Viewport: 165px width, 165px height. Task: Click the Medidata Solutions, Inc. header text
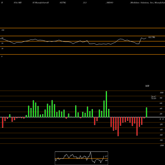[x=142, y=3]
